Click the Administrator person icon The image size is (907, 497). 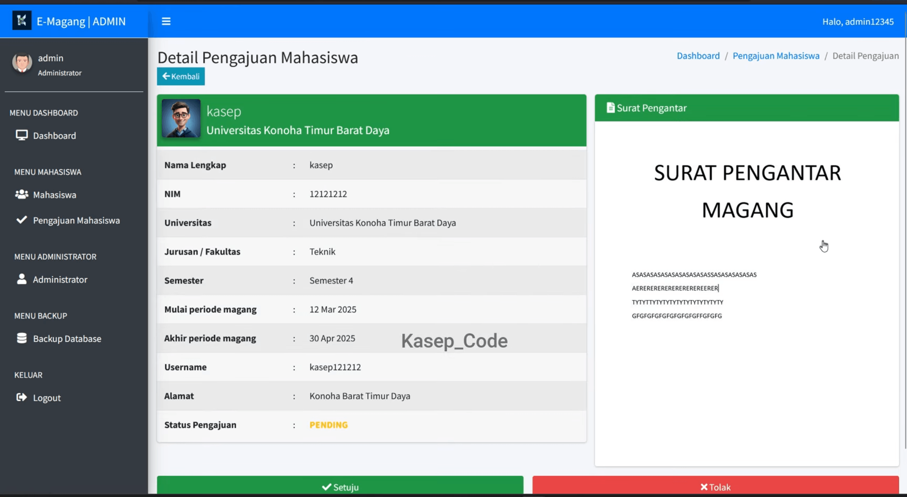[x=22, y=279]
